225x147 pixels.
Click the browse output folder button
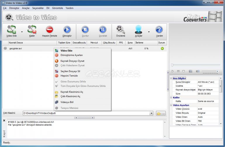pyautogui.click(x=161, y=113)
